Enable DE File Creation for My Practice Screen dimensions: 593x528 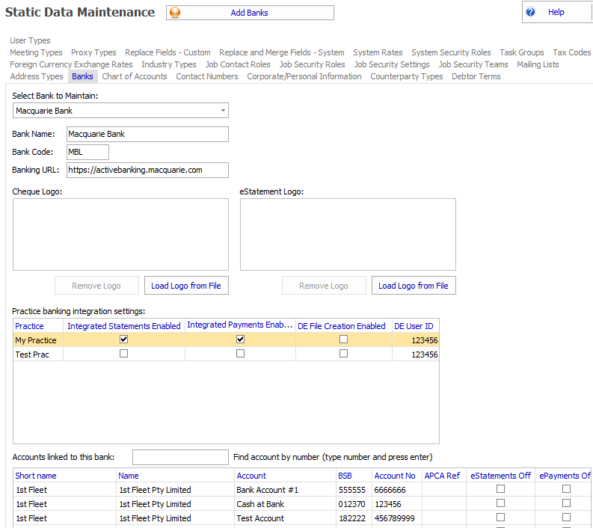click(x=343, y=340)
